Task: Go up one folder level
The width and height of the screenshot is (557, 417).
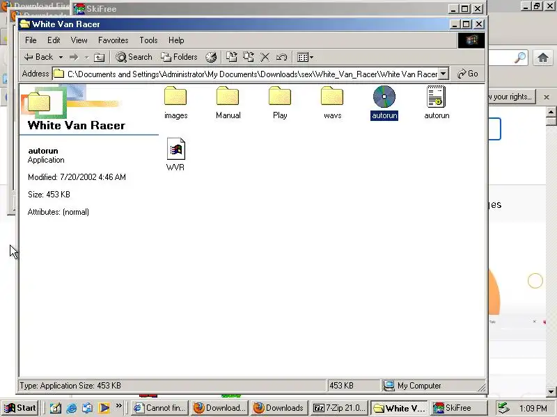Action: tap(99, 57)
